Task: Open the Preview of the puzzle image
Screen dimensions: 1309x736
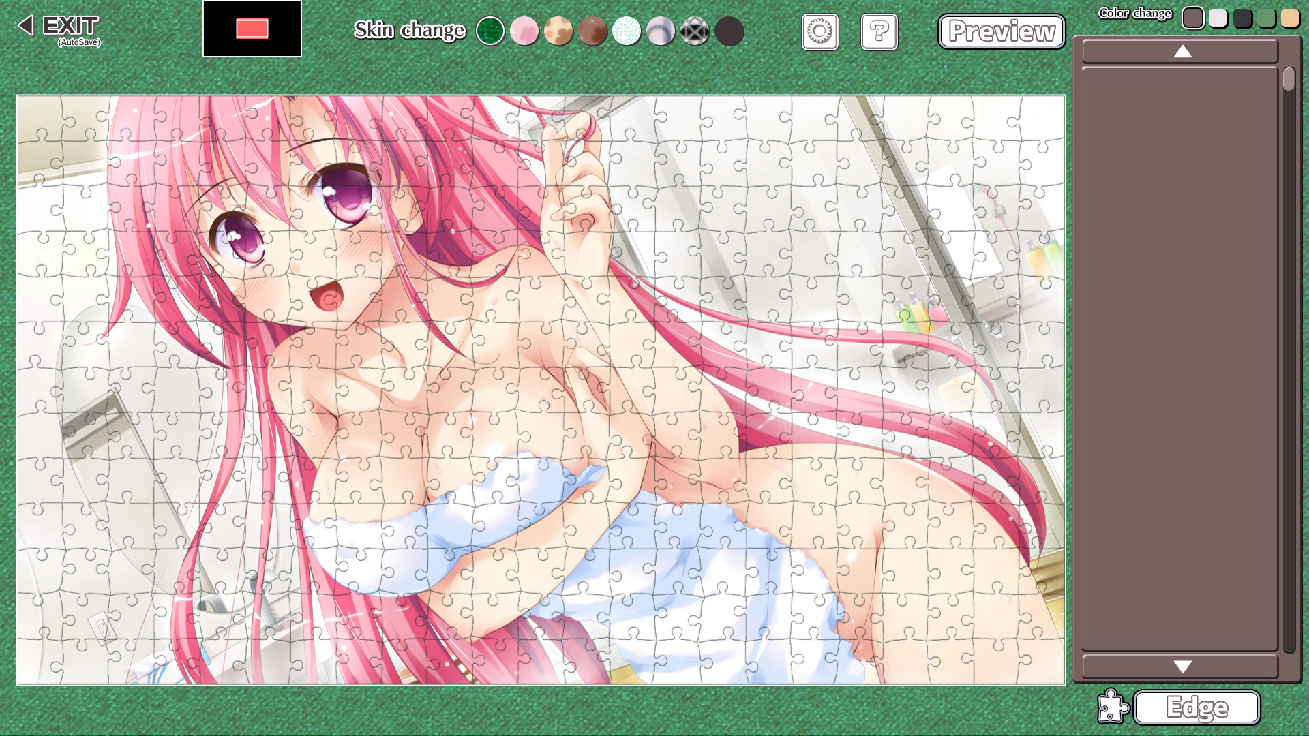Action: [1001, 31]
